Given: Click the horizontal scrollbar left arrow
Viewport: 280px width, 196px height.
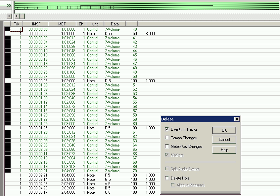Looking at the screenshot, I should click(x=17, y=16).
